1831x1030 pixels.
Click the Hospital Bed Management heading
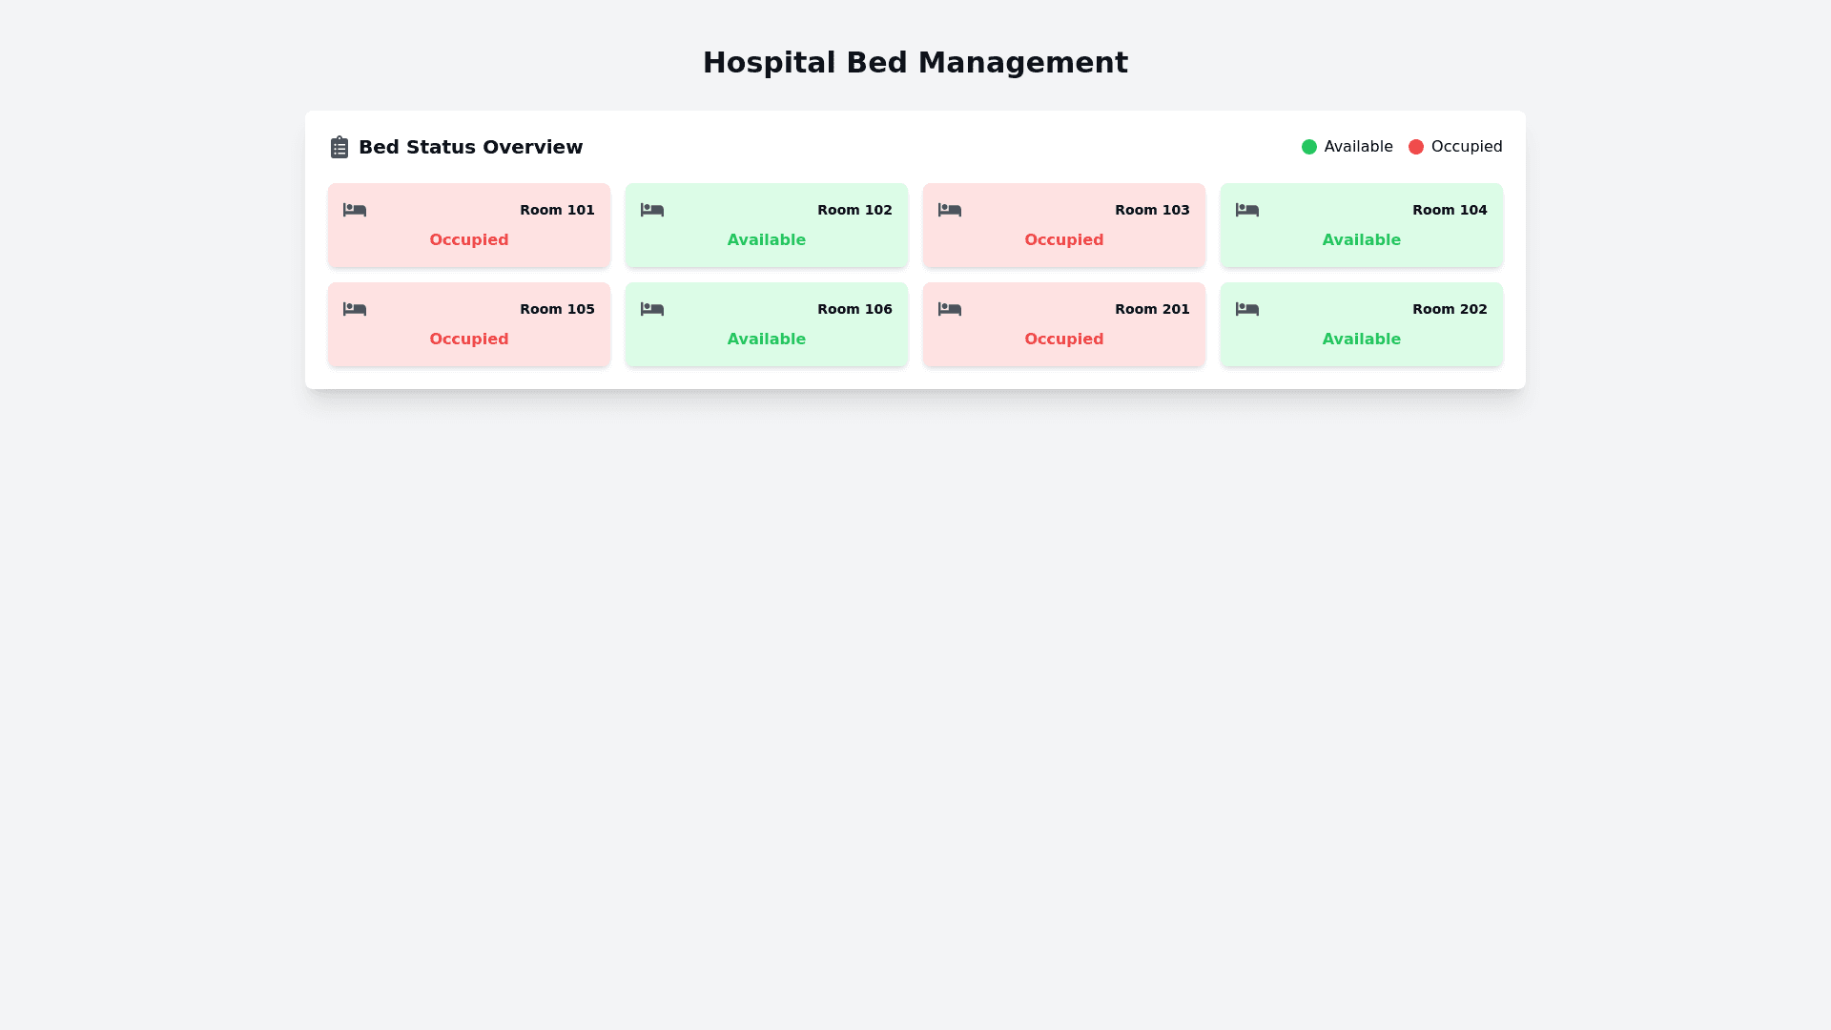915,63
